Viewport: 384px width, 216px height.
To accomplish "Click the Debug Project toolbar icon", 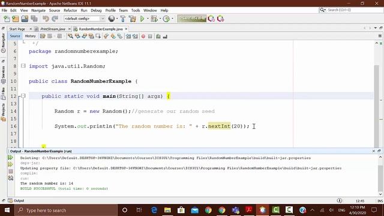I will pyautogui.click(x=154, y=19).
